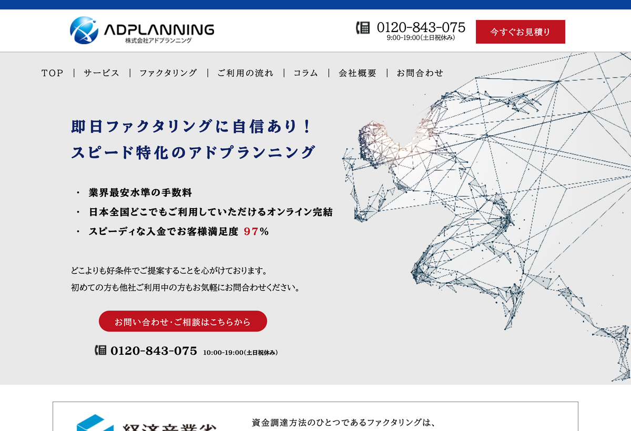Click bullet 業界最安水準の手数料
The width and height of the screenshot is (631, 431).
pos(140,193)
